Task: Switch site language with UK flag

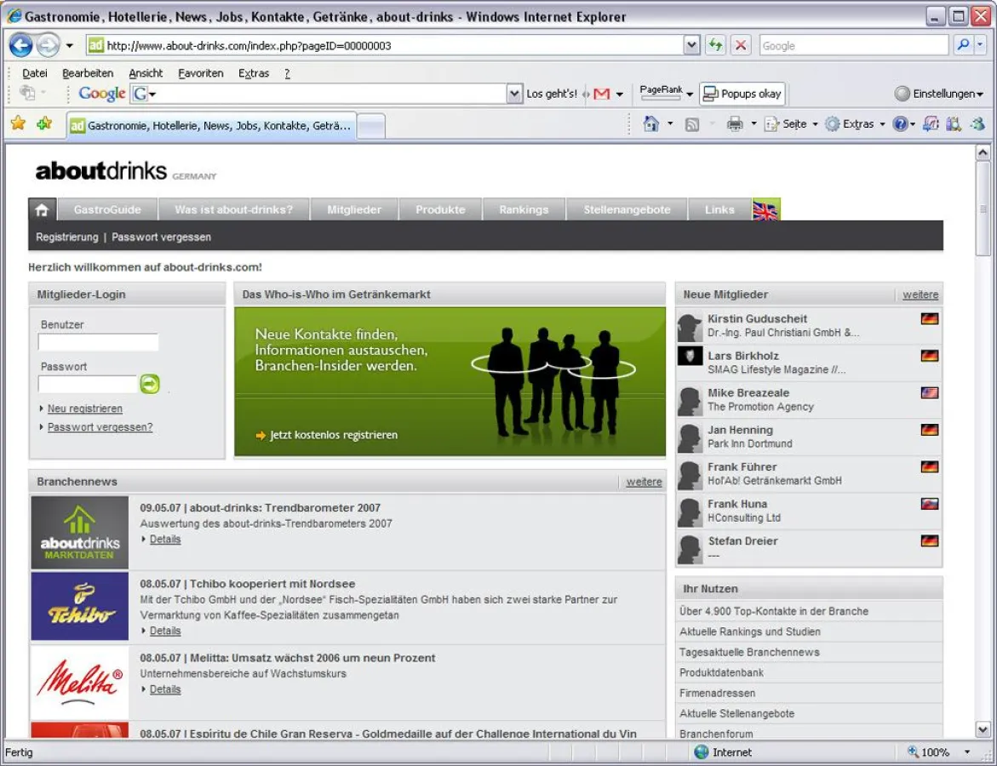Action: (765, 209)
